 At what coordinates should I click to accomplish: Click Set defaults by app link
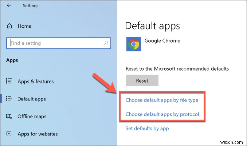pos(147,128)
